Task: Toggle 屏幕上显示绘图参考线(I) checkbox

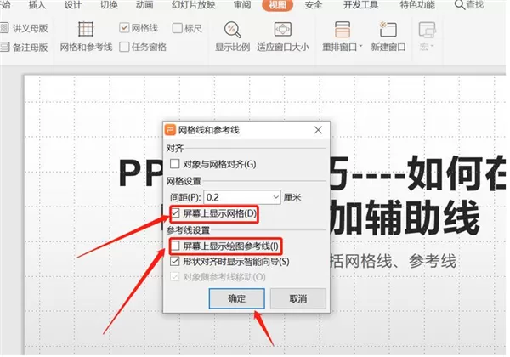Action: pos(175,246)
